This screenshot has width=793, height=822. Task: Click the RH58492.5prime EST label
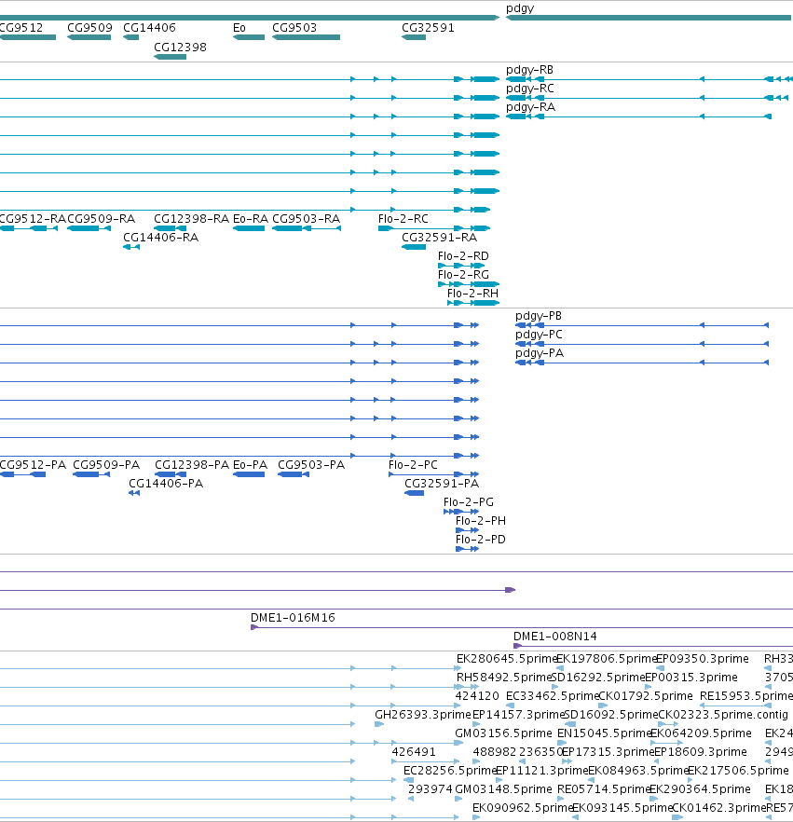tap(504, 678)
